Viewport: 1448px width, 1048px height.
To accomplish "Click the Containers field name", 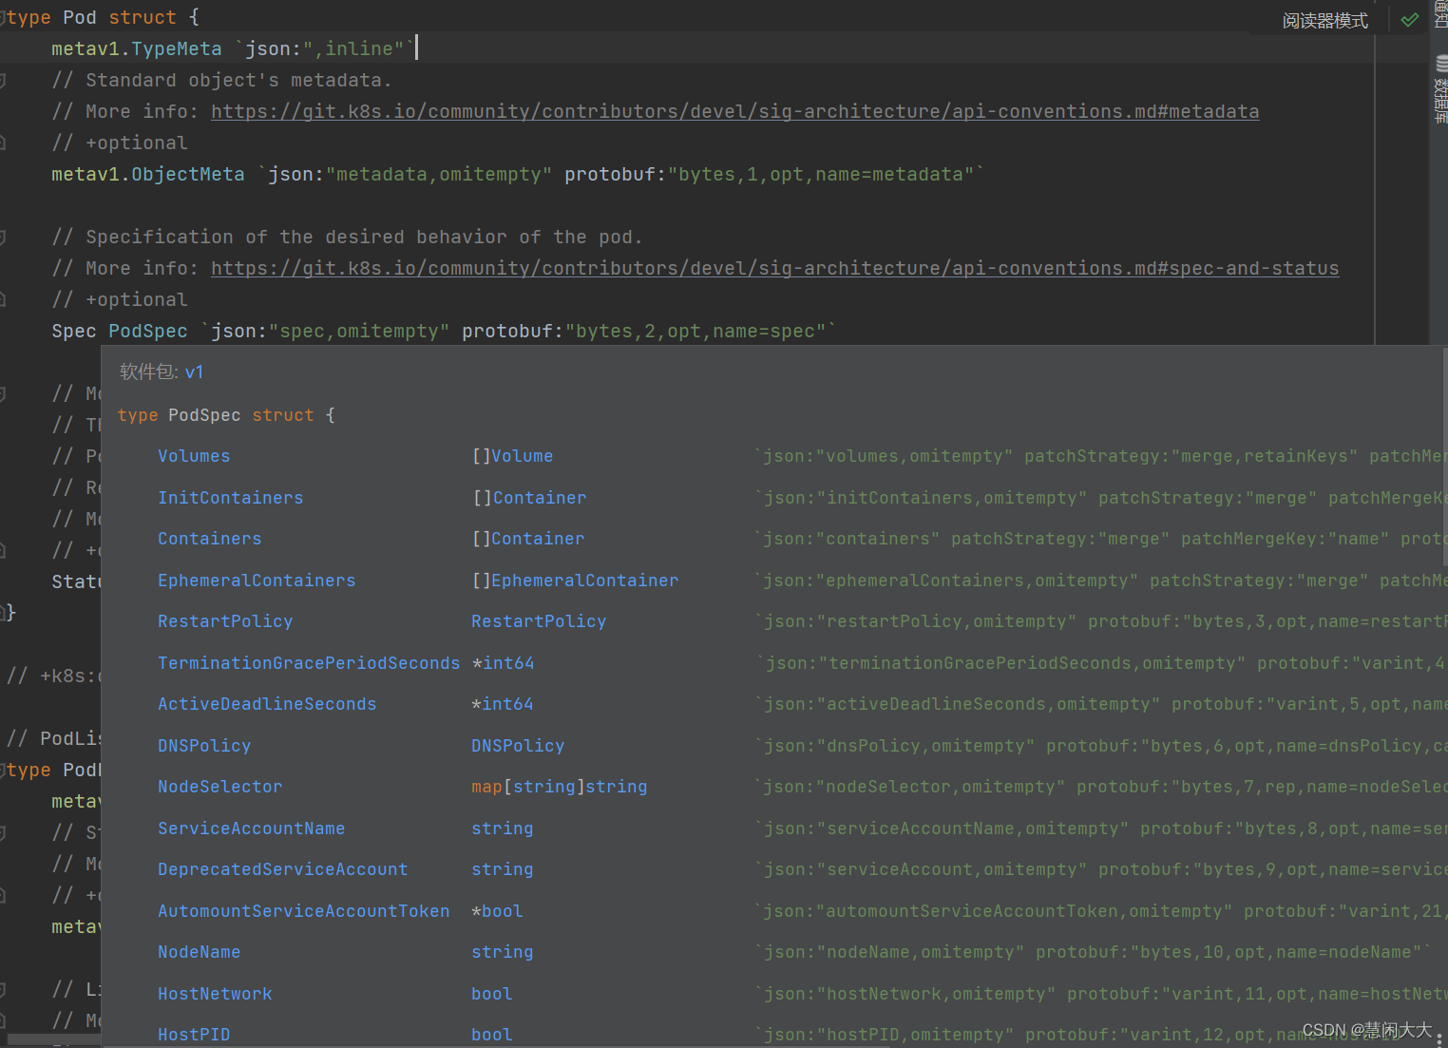I will (x=210, y=539).
